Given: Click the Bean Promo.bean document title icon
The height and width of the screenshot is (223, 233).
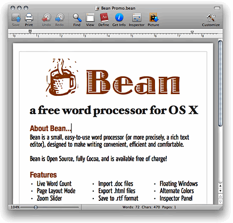Looking at the screenshot, I should click(x=98, y=8).
